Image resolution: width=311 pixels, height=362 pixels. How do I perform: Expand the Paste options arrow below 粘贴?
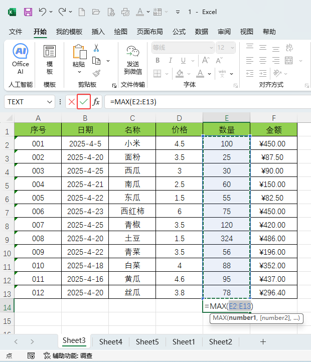click(x=79, y=72)
